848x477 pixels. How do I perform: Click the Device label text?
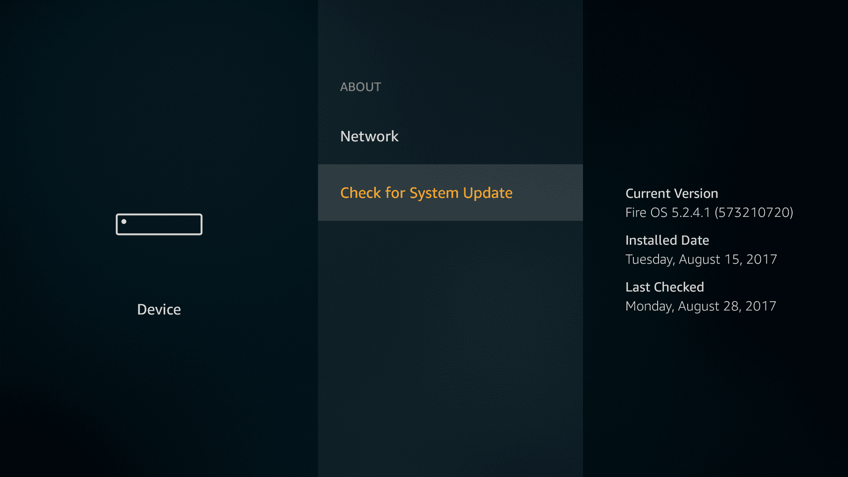[159, 309]
